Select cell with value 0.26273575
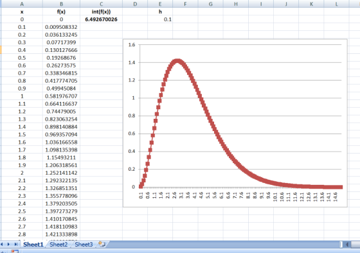360x253 pixels. click(61, 65)
